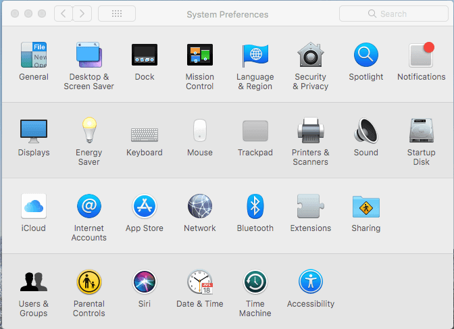This screenshot has height=329, width=454.
Task: Click the Forward navigation arrow
Action: 82,14
